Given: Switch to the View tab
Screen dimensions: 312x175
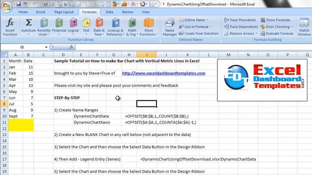Looking at the screenshot, I should click(146, 12).
